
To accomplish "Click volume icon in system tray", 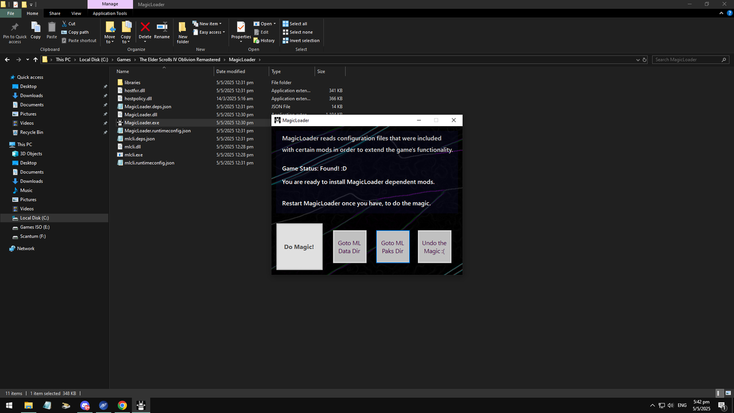I will point(670,406).
